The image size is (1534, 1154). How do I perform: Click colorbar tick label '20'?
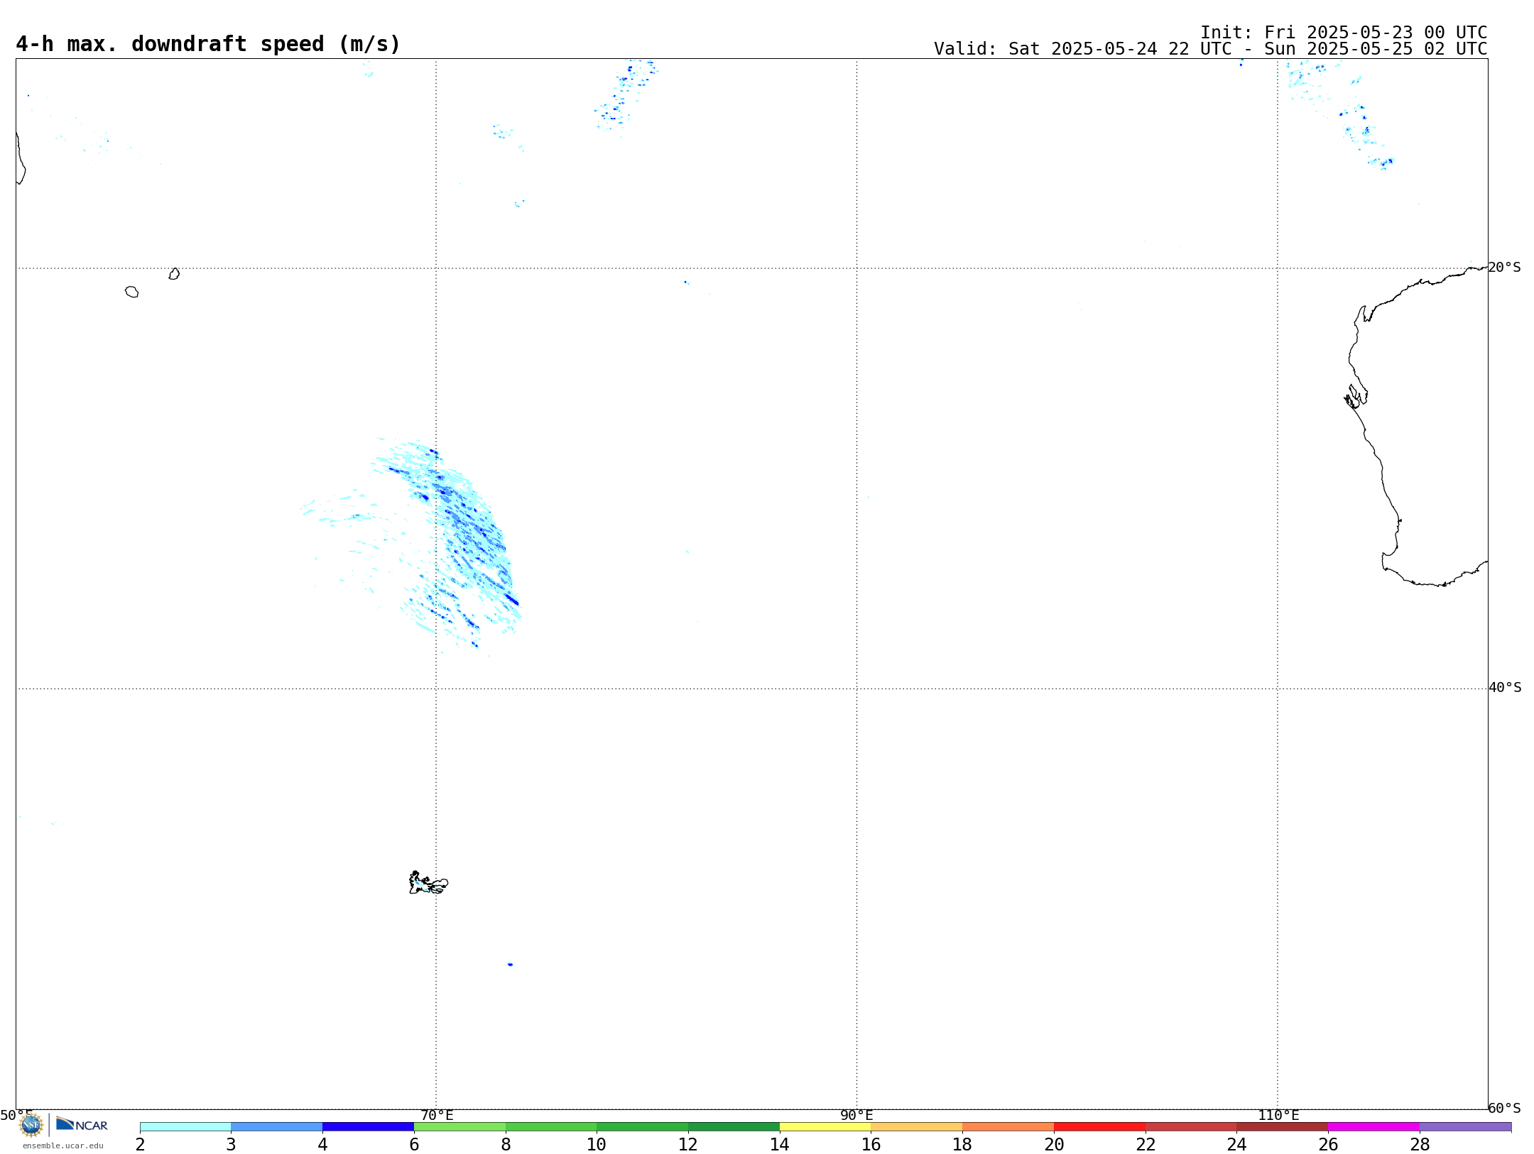[1054, 1145]
